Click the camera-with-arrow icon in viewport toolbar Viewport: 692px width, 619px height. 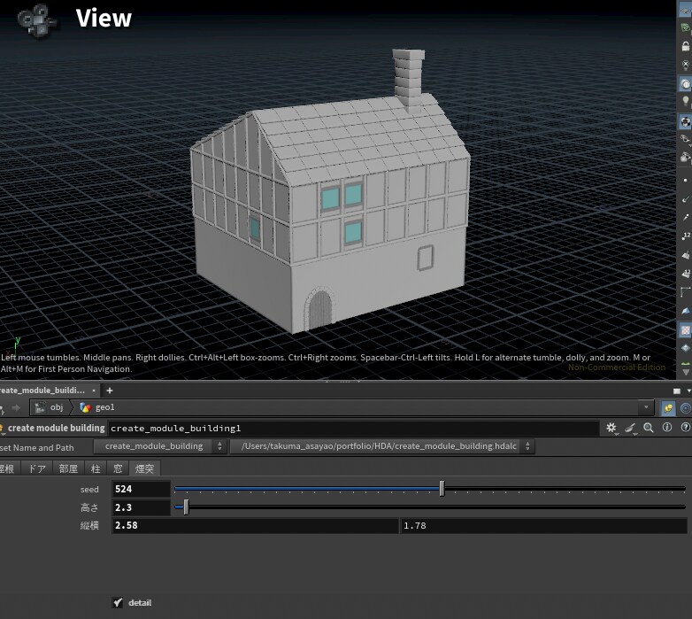pyautogui.click(x=686, y=157)
